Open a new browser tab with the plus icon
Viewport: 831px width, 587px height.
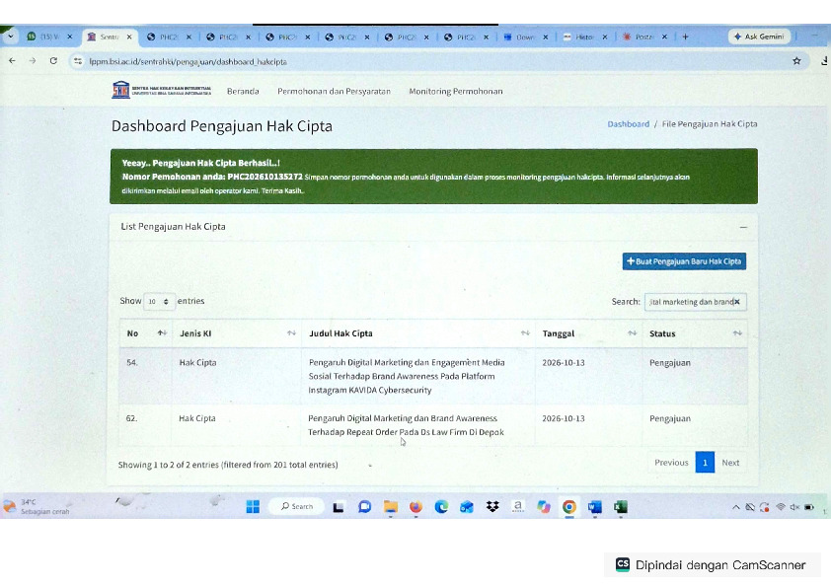685,37
